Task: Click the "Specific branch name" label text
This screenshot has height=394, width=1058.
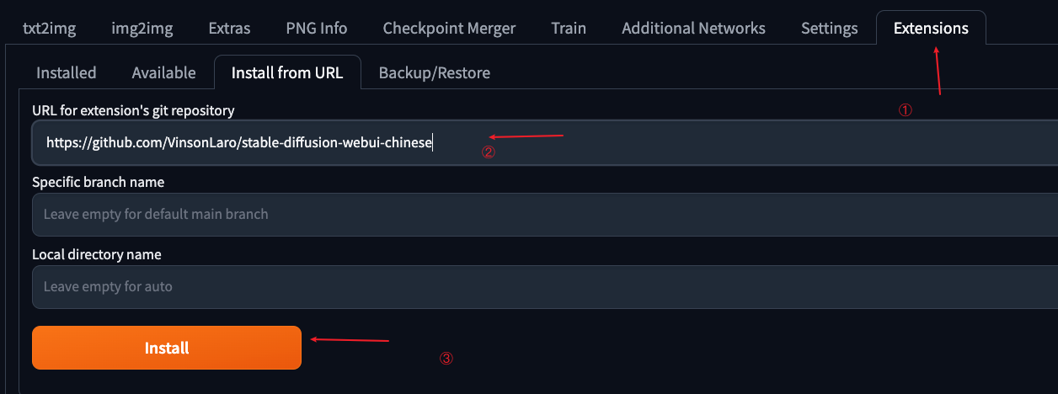Action: [98, 182]
